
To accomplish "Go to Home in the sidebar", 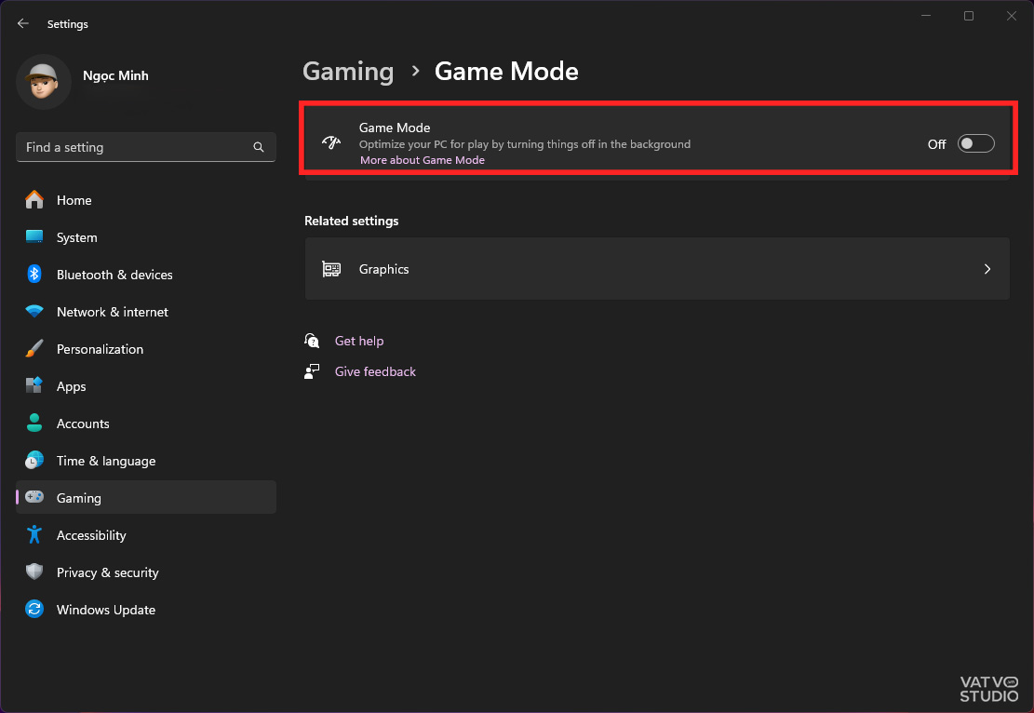I will (146, 200).
